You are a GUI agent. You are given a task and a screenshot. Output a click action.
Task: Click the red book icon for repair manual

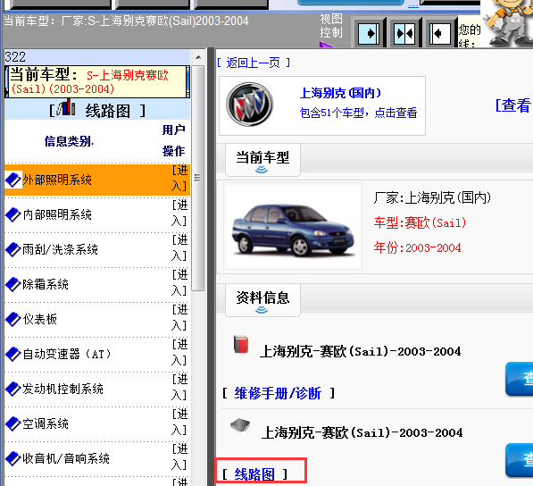pyautogui.click(x=241, y=344)
